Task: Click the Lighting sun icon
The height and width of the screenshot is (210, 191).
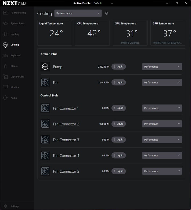Action: click(5, 34)
